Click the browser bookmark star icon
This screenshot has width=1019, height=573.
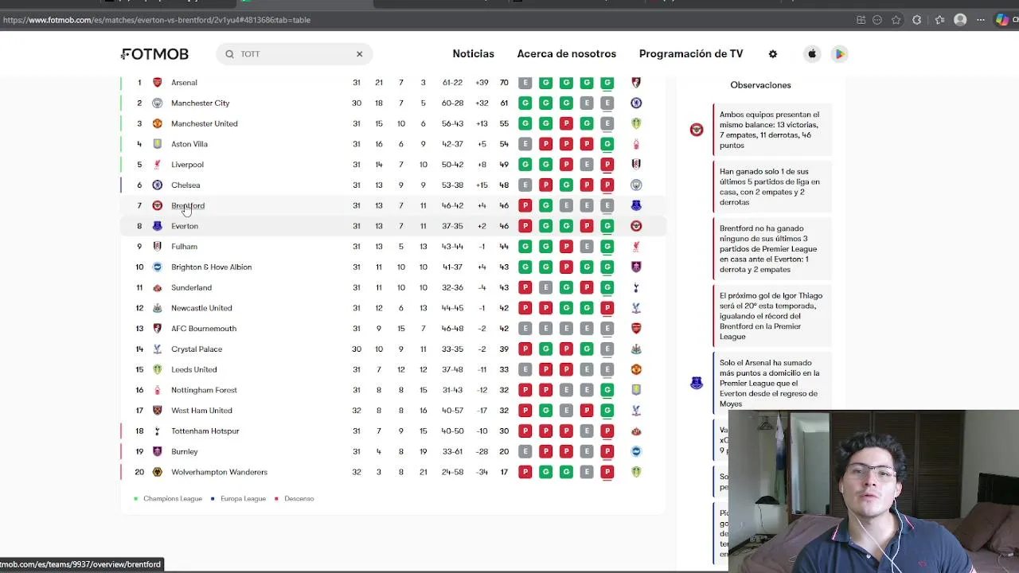coord(896,20)
